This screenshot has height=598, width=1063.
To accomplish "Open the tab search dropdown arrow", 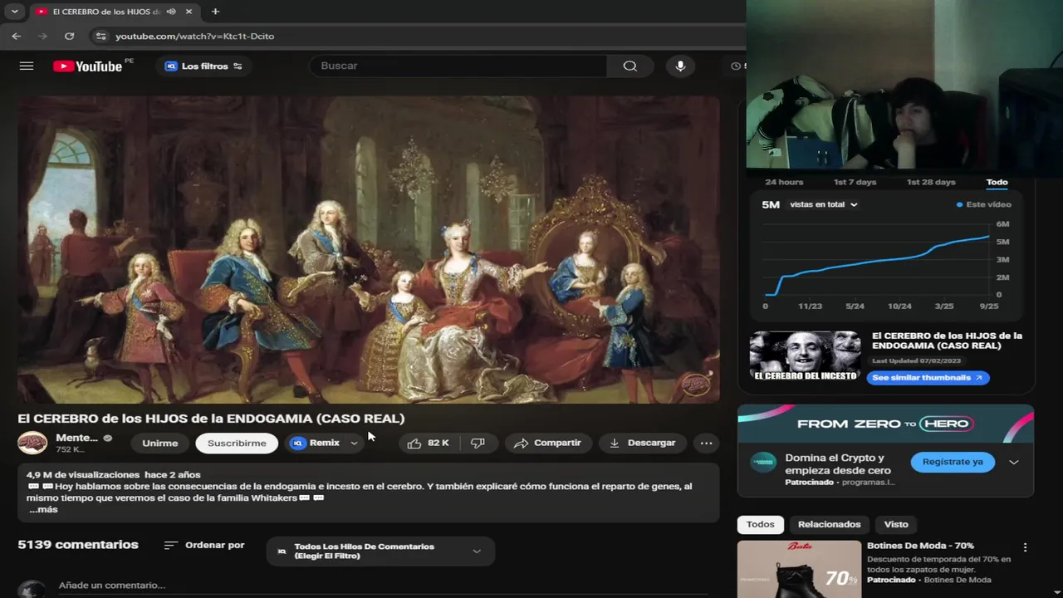I will tap(14, 12).
